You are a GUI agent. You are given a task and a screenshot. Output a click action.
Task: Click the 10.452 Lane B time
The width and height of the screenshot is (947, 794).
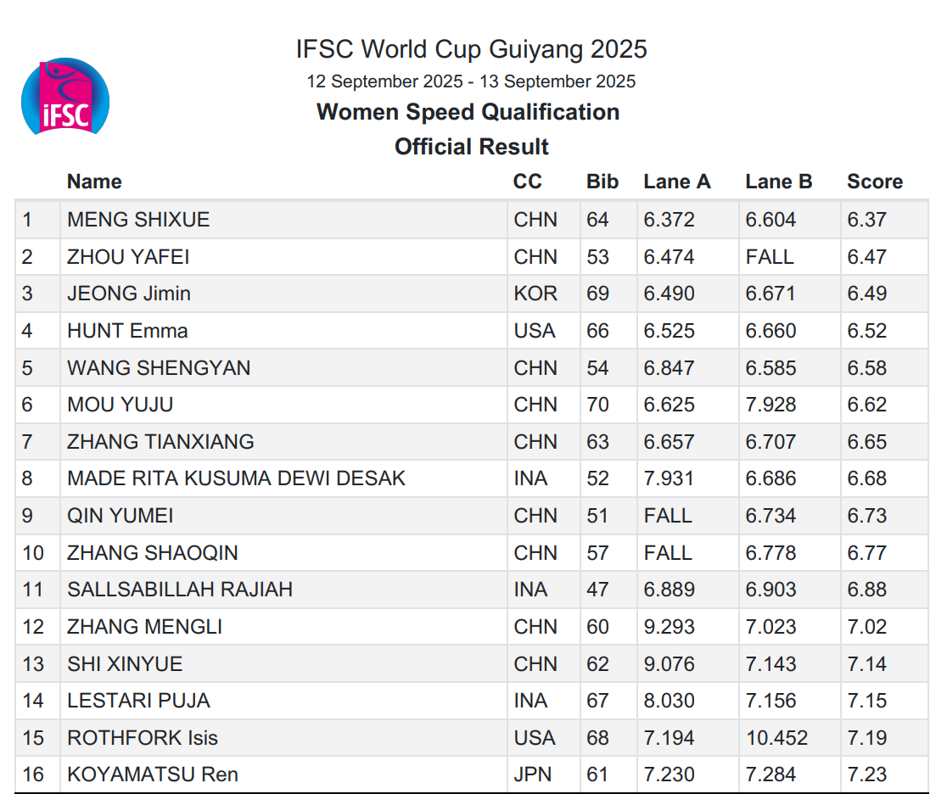tap(776, 737)
